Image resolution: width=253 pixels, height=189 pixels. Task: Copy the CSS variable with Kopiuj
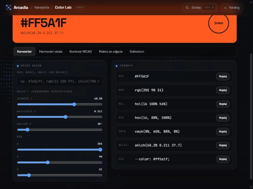pos(223,159)
